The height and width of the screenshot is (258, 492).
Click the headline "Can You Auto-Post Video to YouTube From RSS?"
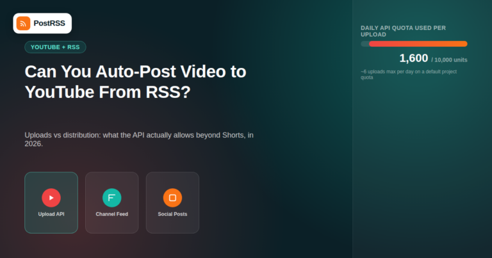coord(135,81)
